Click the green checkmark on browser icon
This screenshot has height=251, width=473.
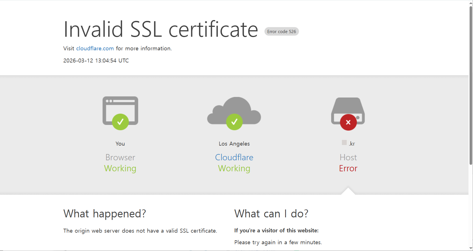(x=120, y=122)
